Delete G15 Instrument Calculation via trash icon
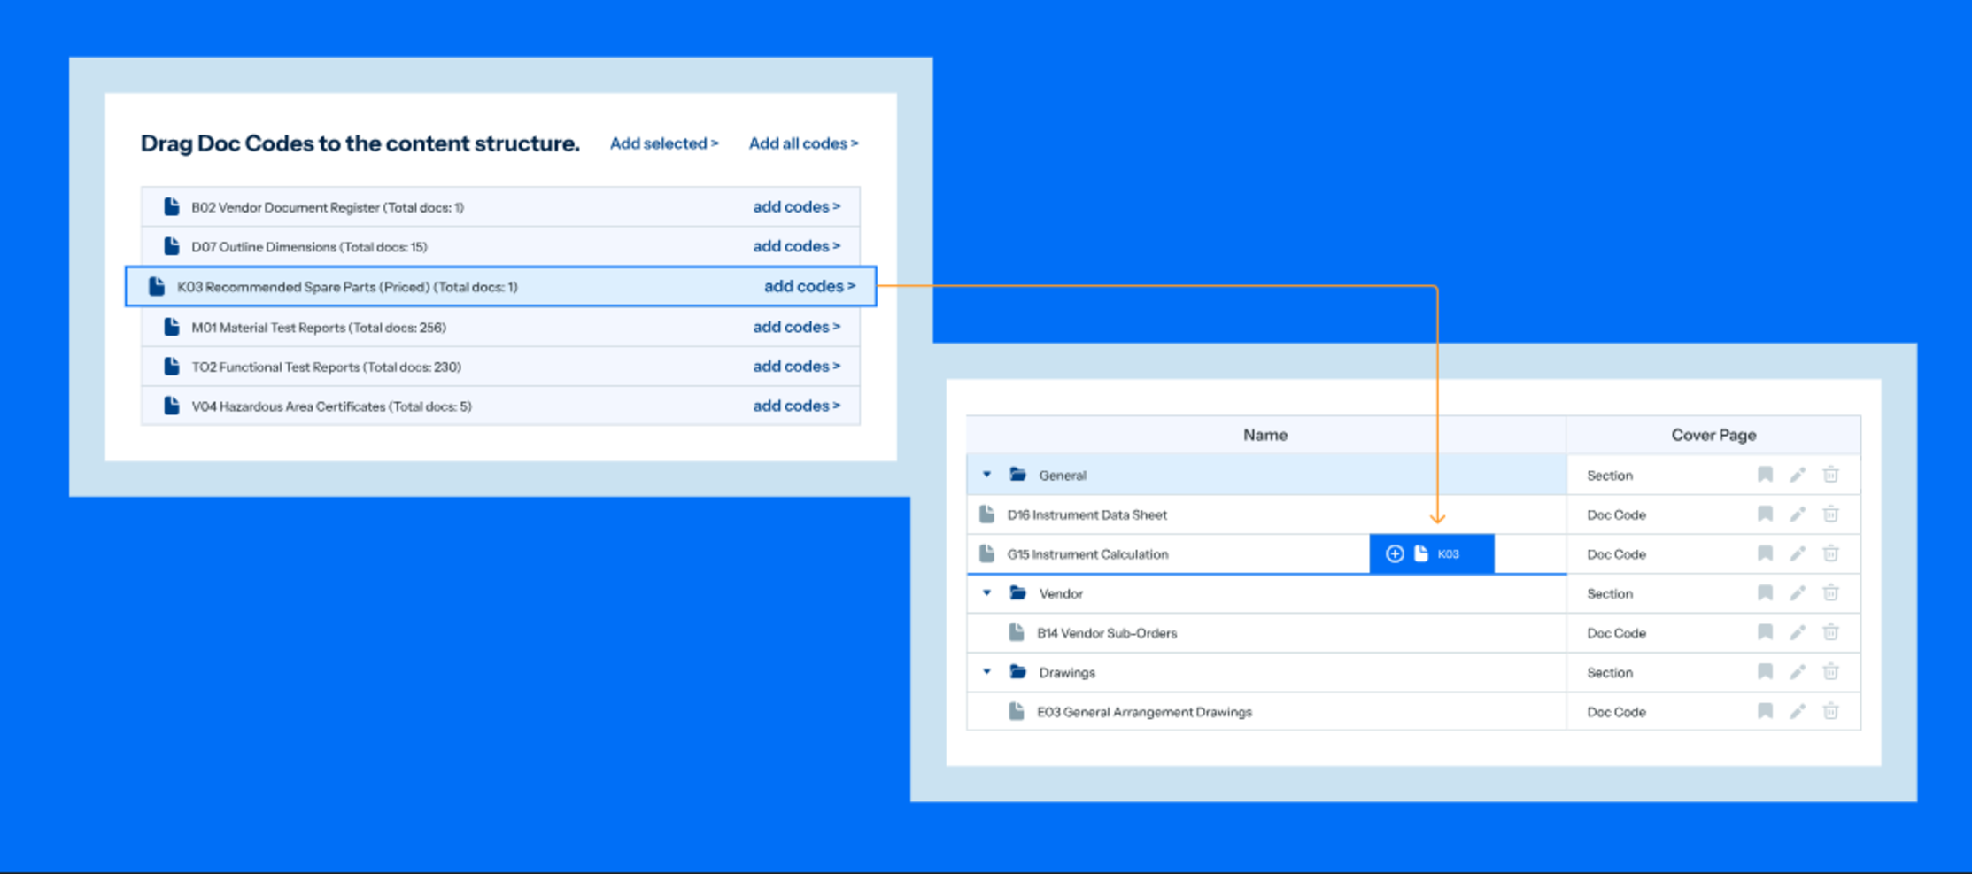 point(1830,553)
